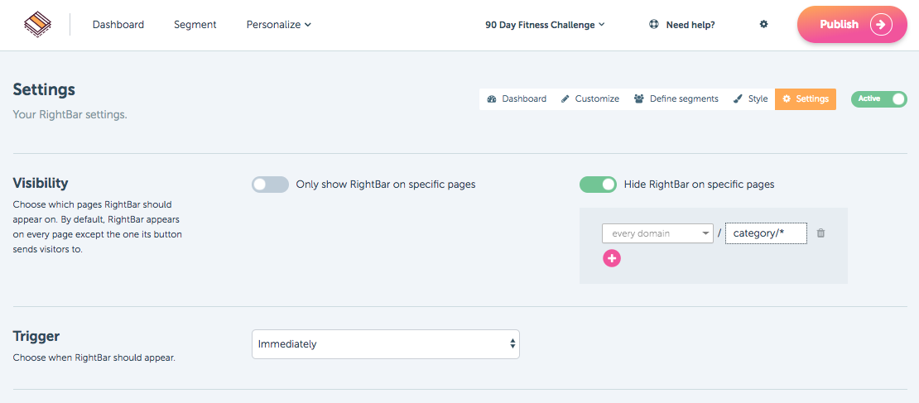Click the paintbrush Style icon
919x403 pixels.
(739, 99)
